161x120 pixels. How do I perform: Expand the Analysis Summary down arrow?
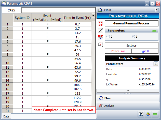[x=128, y=91]
